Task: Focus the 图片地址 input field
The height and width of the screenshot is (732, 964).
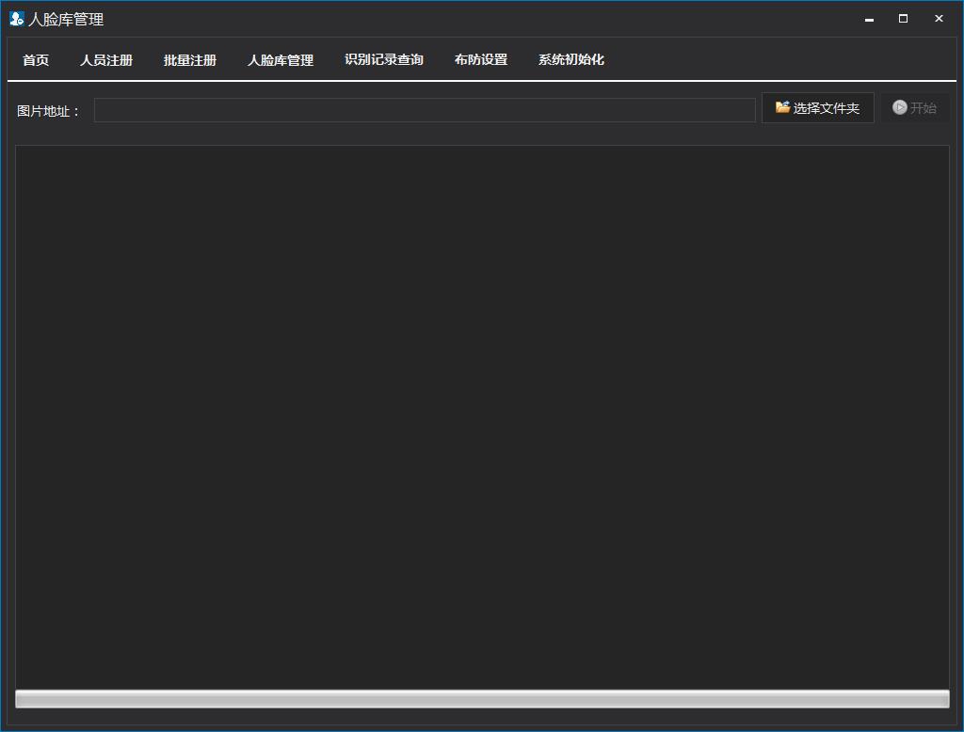Action: point(425,110)
